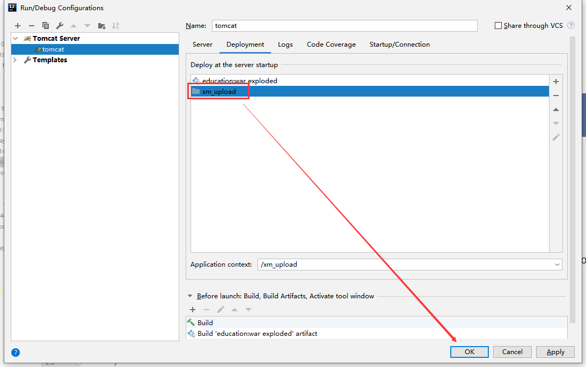The image size is (586, 367).
Task: Select Build 'education:war exploded' artifact row
Action: point(376,333)
